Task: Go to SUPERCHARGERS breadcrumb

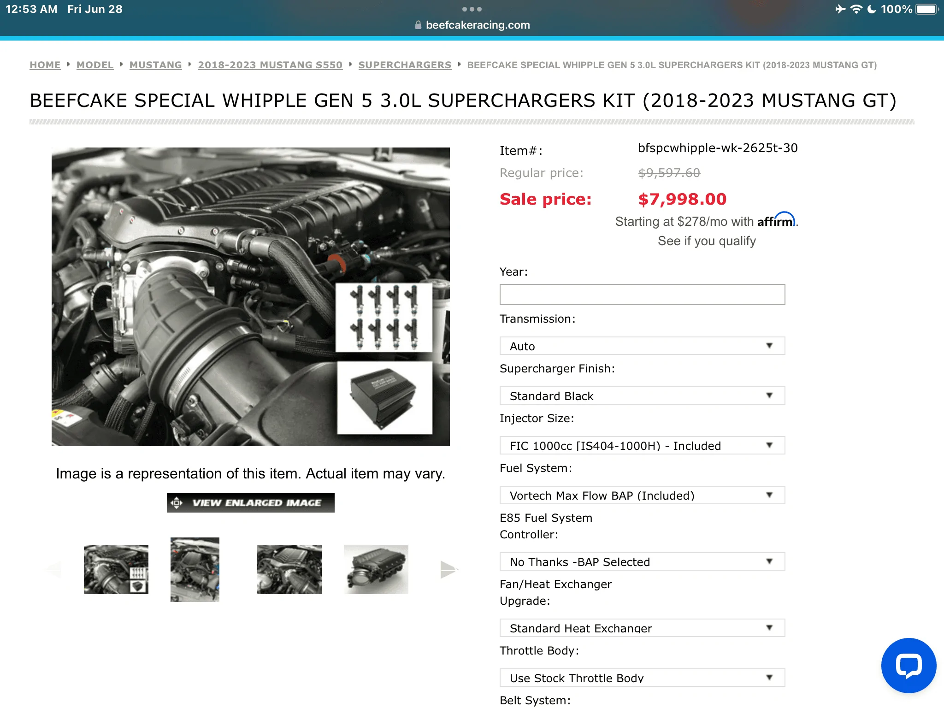Action: (405, 65)
